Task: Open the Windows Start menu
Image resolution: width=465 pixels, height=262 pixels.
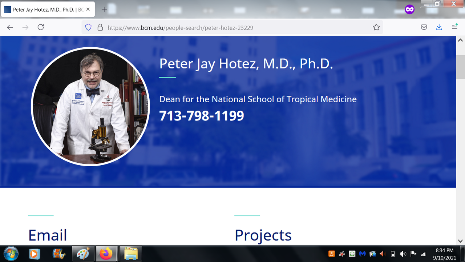Action: click(x=11, y=254)
